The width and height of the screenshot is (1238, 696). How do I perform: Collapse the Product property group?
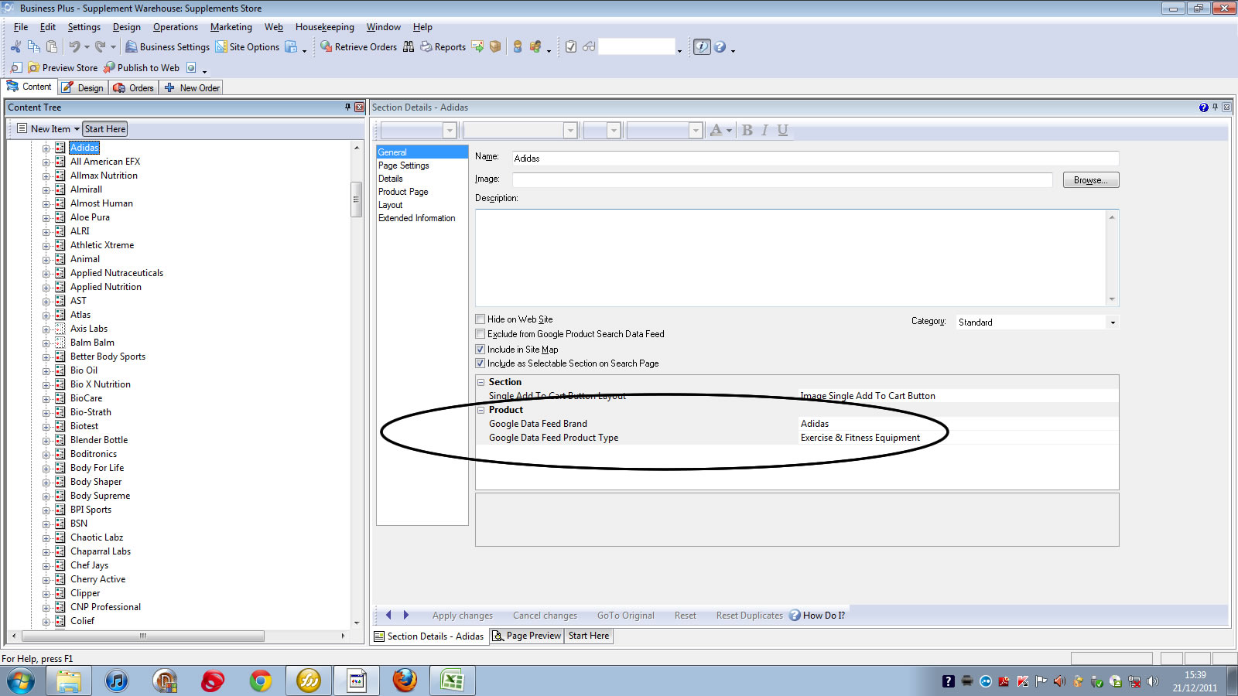pos(480,410)
